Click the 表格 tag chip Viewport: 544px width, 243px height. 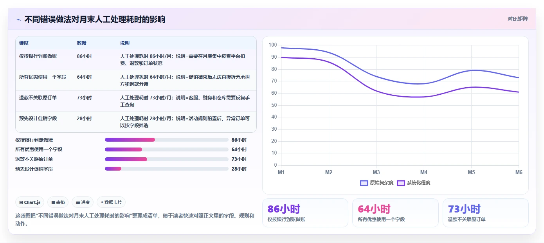click(58, 202)
